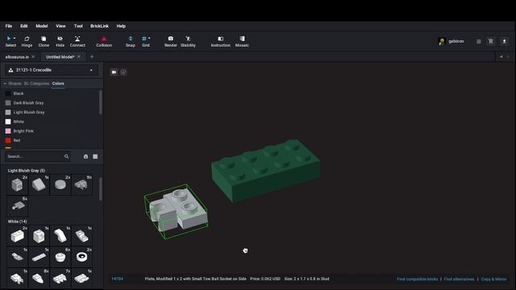
Task: Toggle the hide-unavailable parts filter icon
Action: (85, 156)
